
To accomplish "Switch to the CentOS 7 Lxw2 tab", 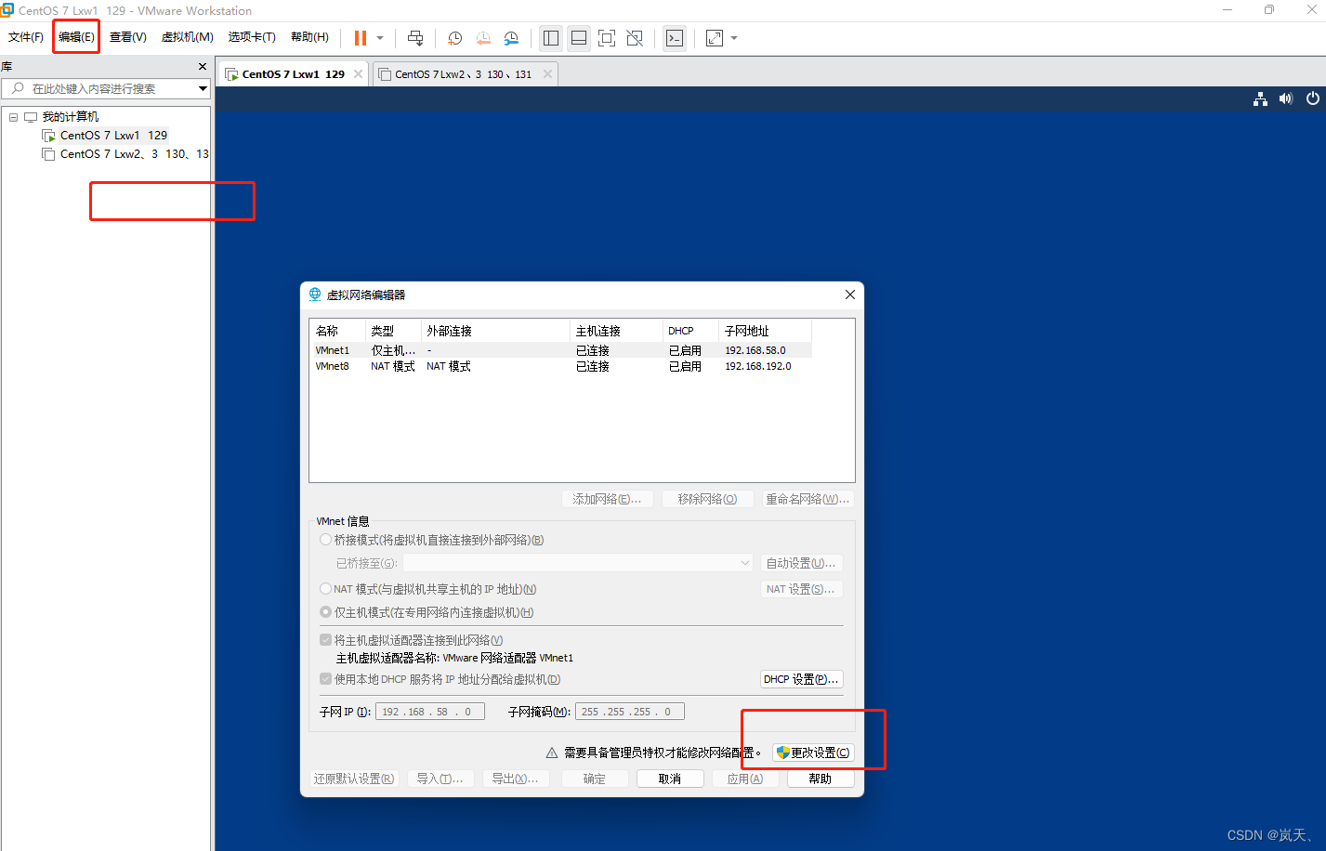I will pyautogui.click(x=465, y=74).
